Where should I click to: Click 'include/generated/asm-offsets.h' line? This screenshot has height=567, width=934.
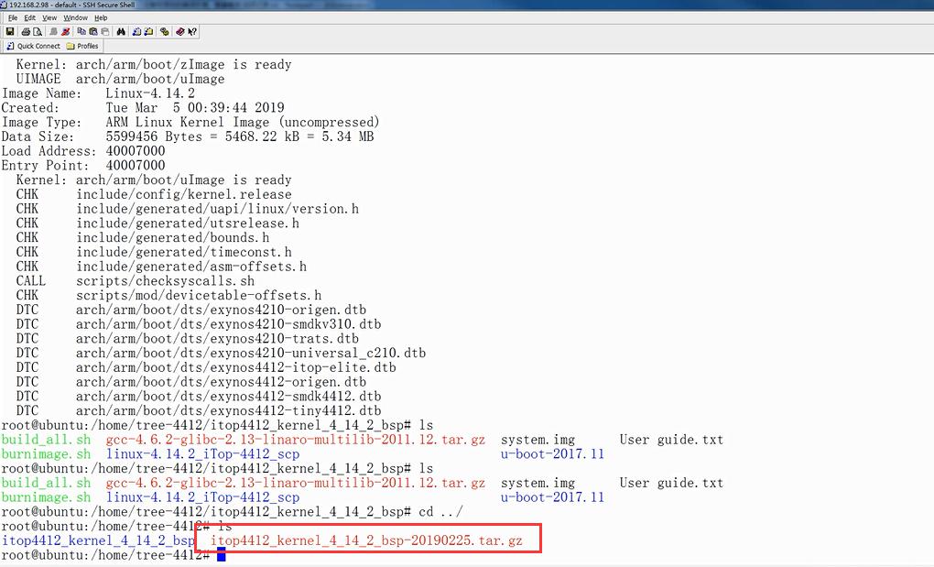pyautogui.click(x=191, y=267)
